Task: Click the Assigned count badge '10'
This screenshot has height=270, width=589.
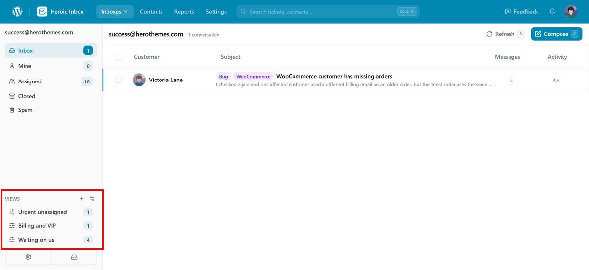Action: coord(87,81)
